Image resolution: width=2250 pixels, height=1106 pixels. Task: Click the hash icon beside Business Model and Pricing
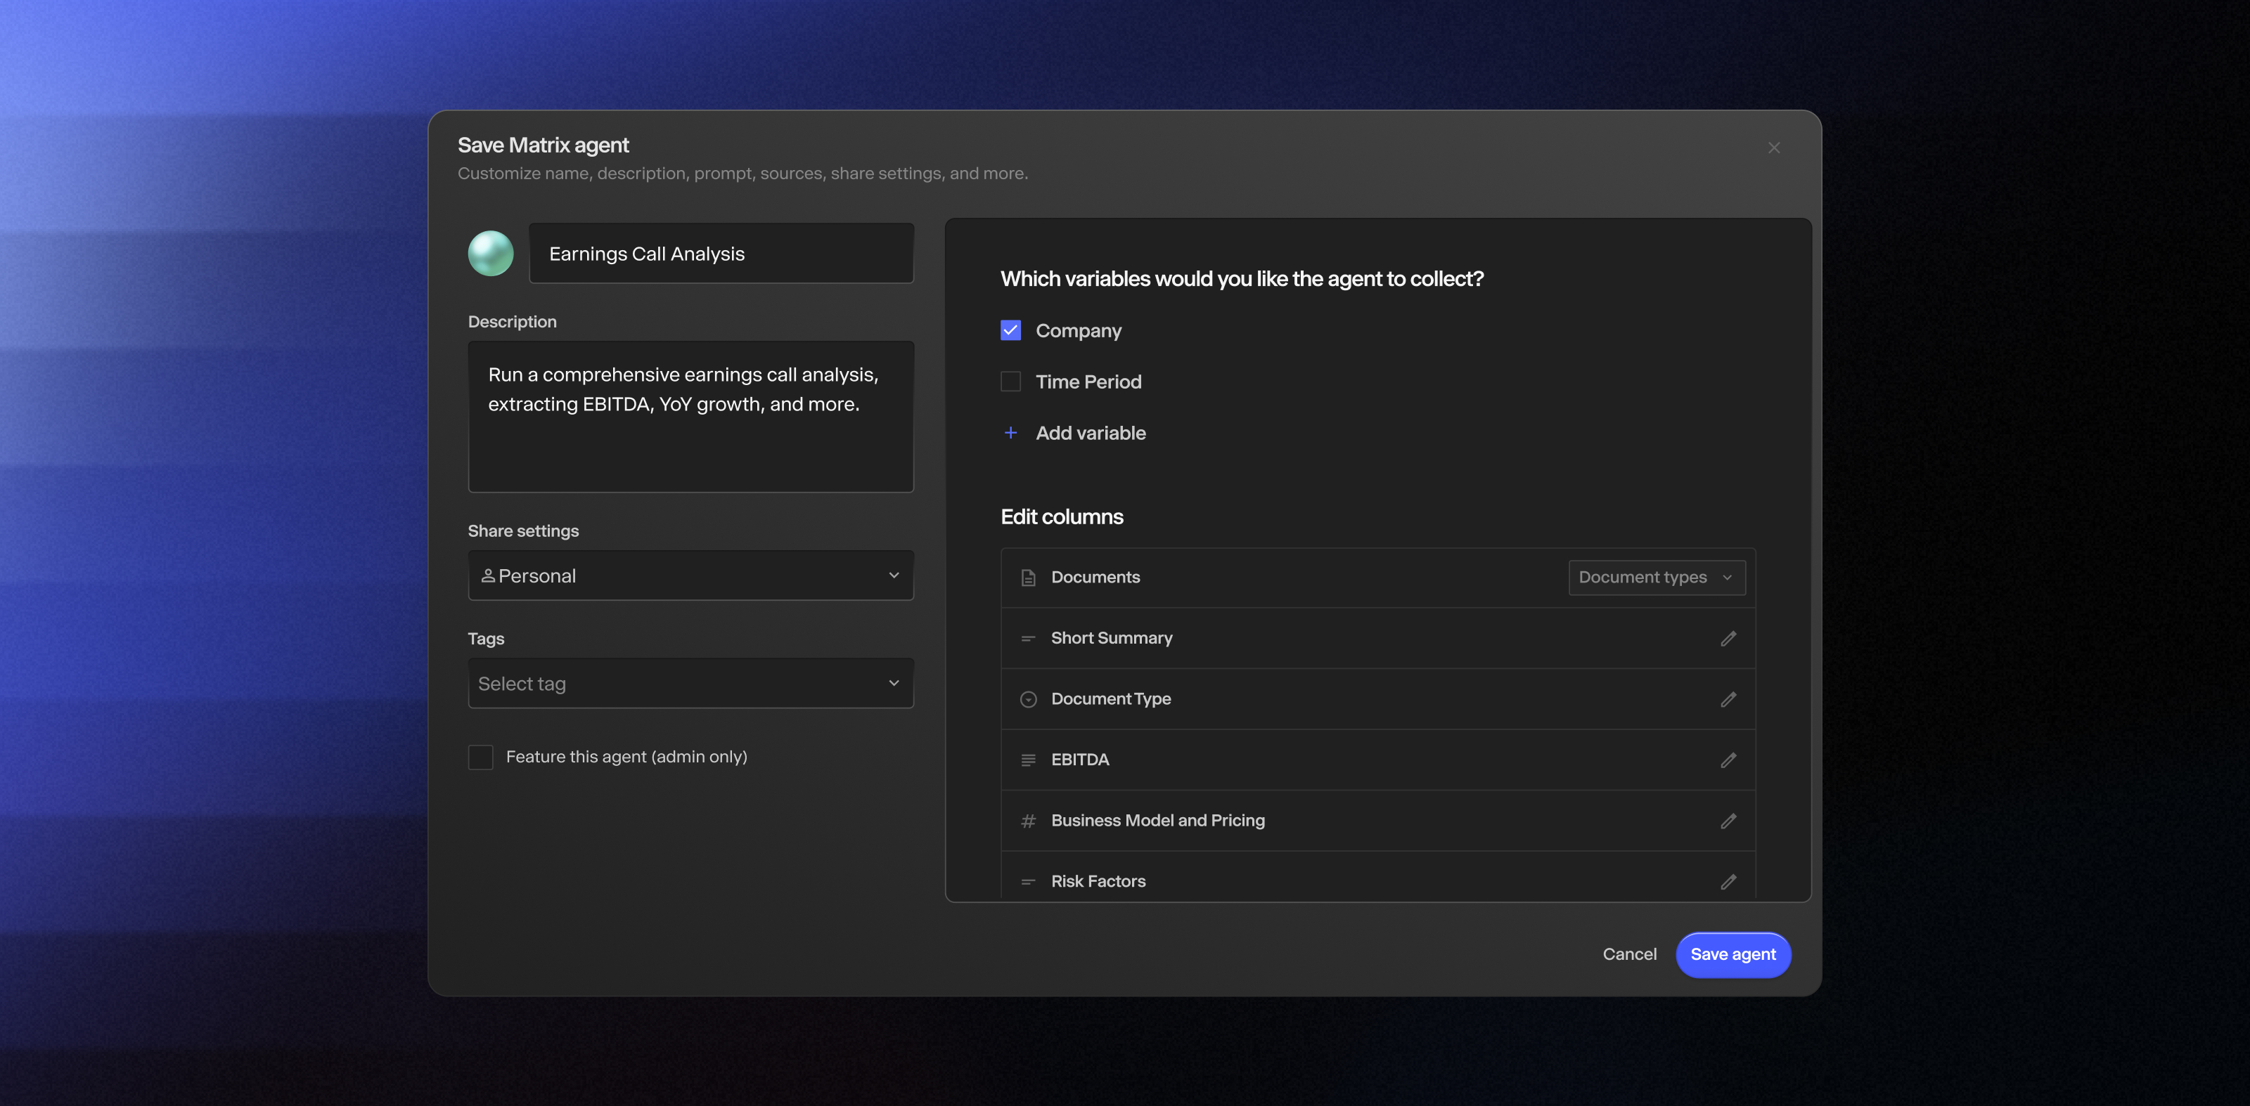(x=1027, y=821)
